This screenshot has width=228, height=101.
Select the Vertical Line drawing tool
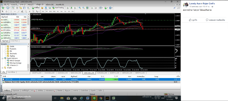tap(11, 11)
